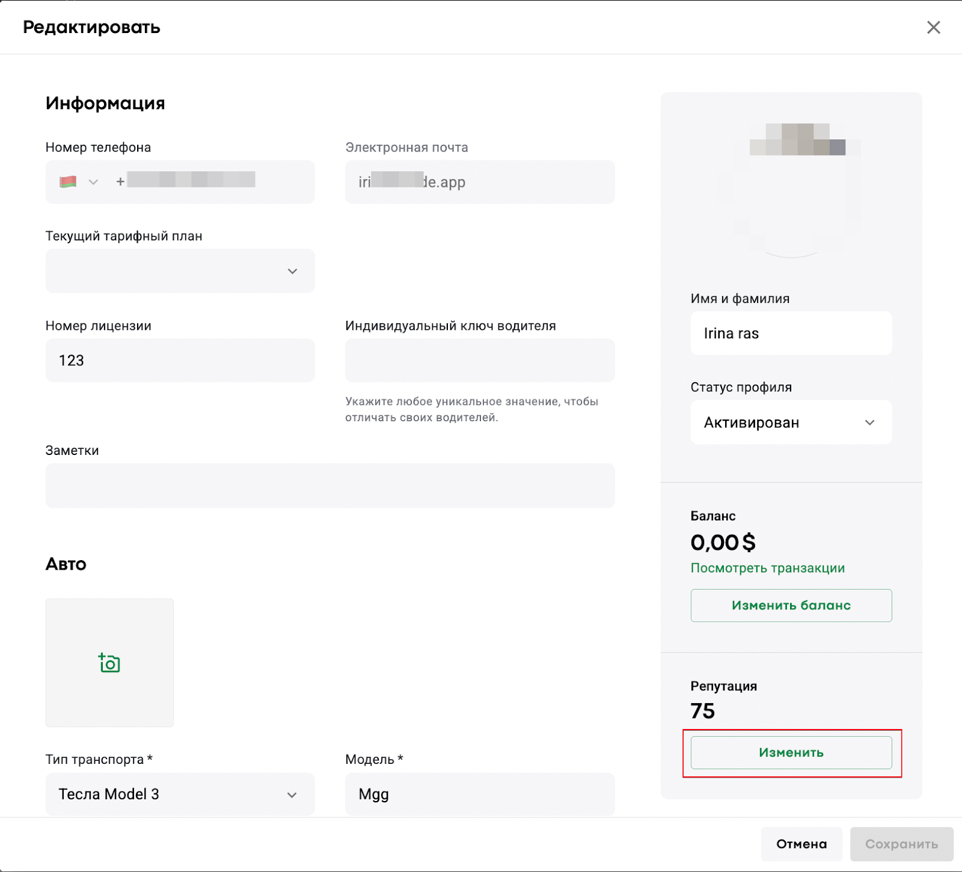Edit the Имя и фамилия field

(x=791, y=334)
